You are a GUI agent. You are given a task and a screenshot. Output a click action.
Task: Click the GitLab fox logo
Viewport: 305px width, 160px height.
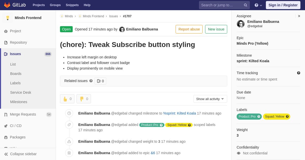click(7, 5)
